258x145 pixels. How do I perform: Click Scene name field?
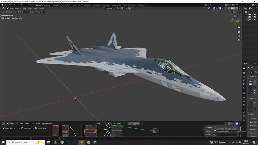(215, 5)
